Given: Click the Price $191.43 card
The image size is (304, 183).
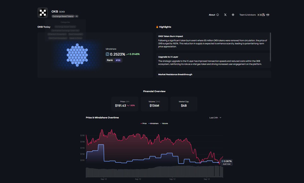Looking at the screenshot, I should pos(125,104).
